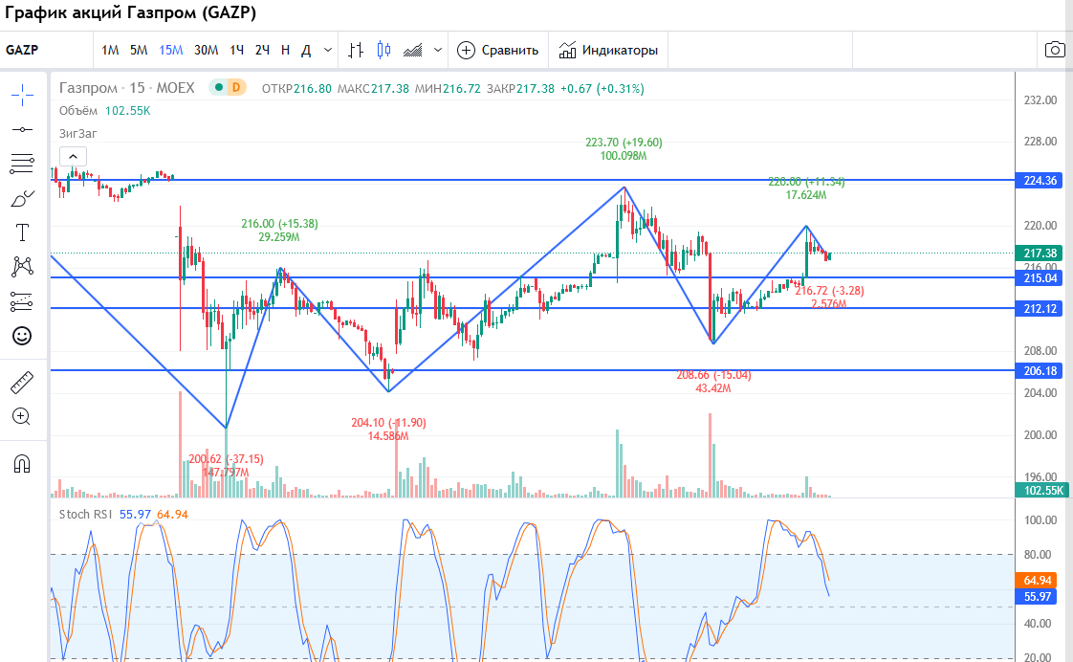Click the 223.70 (+19.60) zigzag peak label
The image size is (1073, 662).
click(624, 143)
